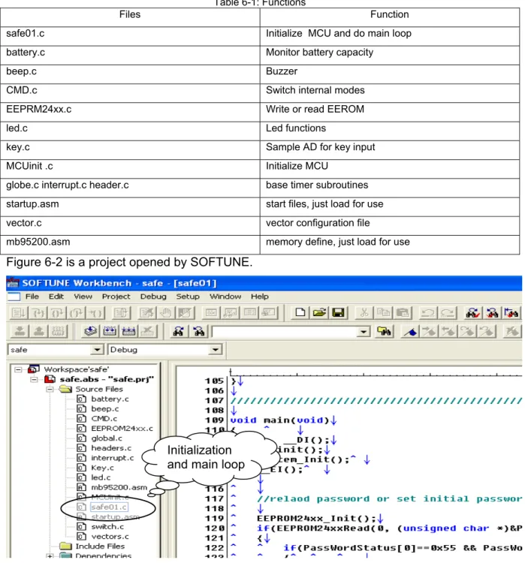Open the Debug configuration dropdown
525x563 pixels.
pos(216,350)
